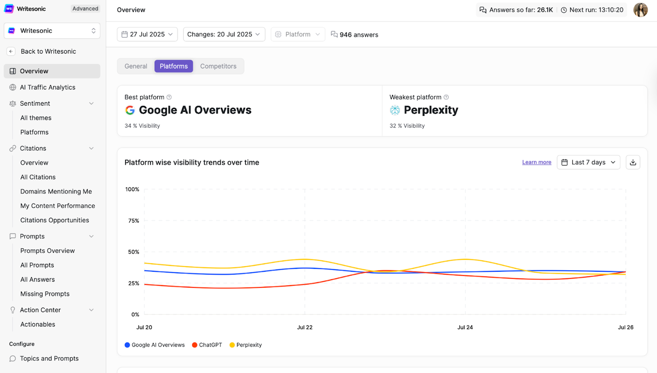Click the answers chat icon beside 946 answers
Viewport: 657px width, 373px height.
pos(334,34)
